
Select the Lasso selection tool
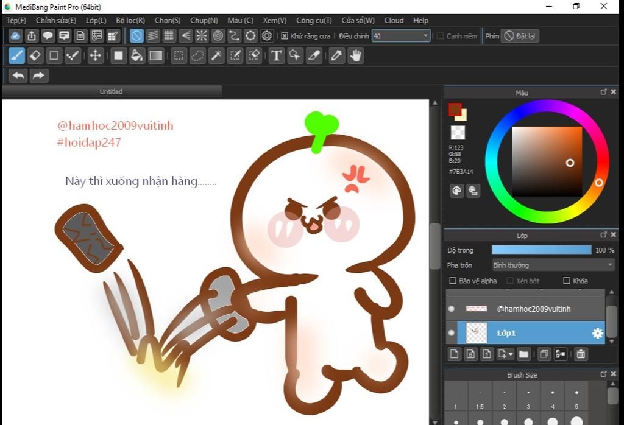pyautogui.click(x=197, y=55)
